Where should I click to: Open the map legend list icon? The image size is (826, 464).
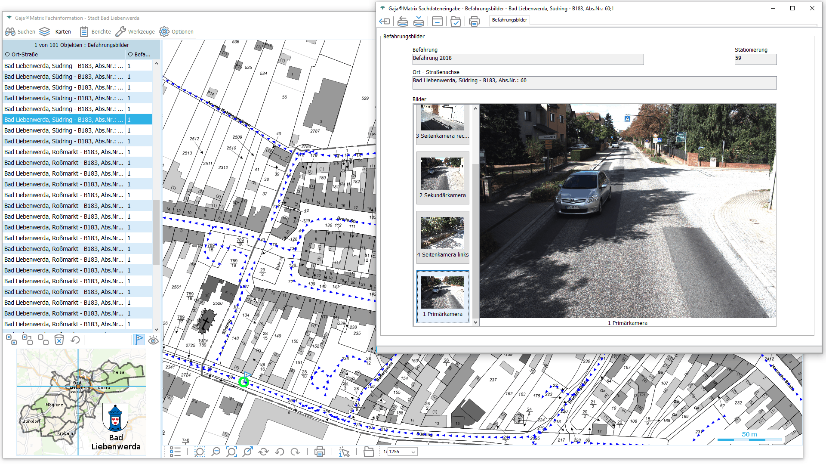click(x=175, y=452)
